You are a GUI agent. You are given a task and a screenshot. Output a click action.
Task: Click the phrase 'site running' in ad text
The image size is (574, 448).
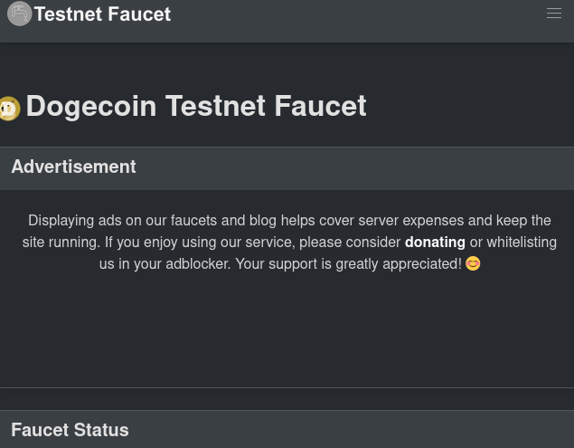61,242
